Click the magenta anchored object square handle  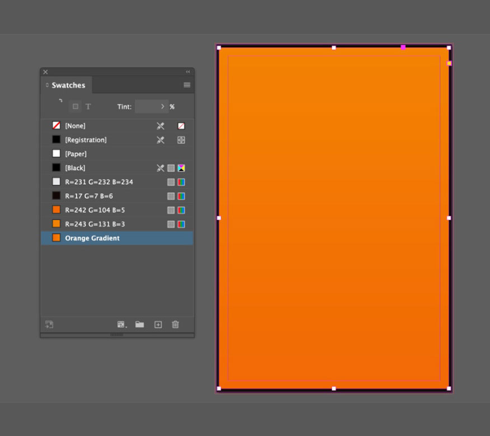click(403, 47)
